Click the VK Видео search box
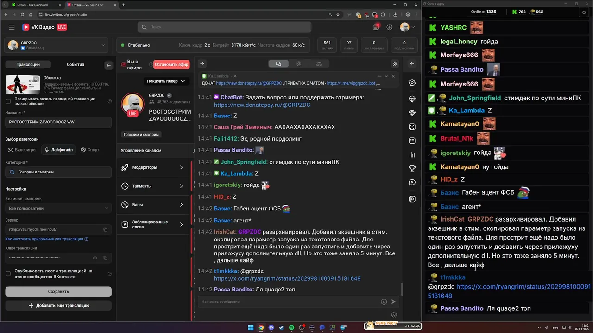 [224, 27]
